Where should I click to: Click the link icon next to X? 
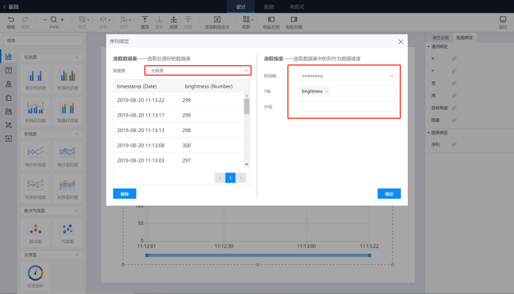pos(454,59)
